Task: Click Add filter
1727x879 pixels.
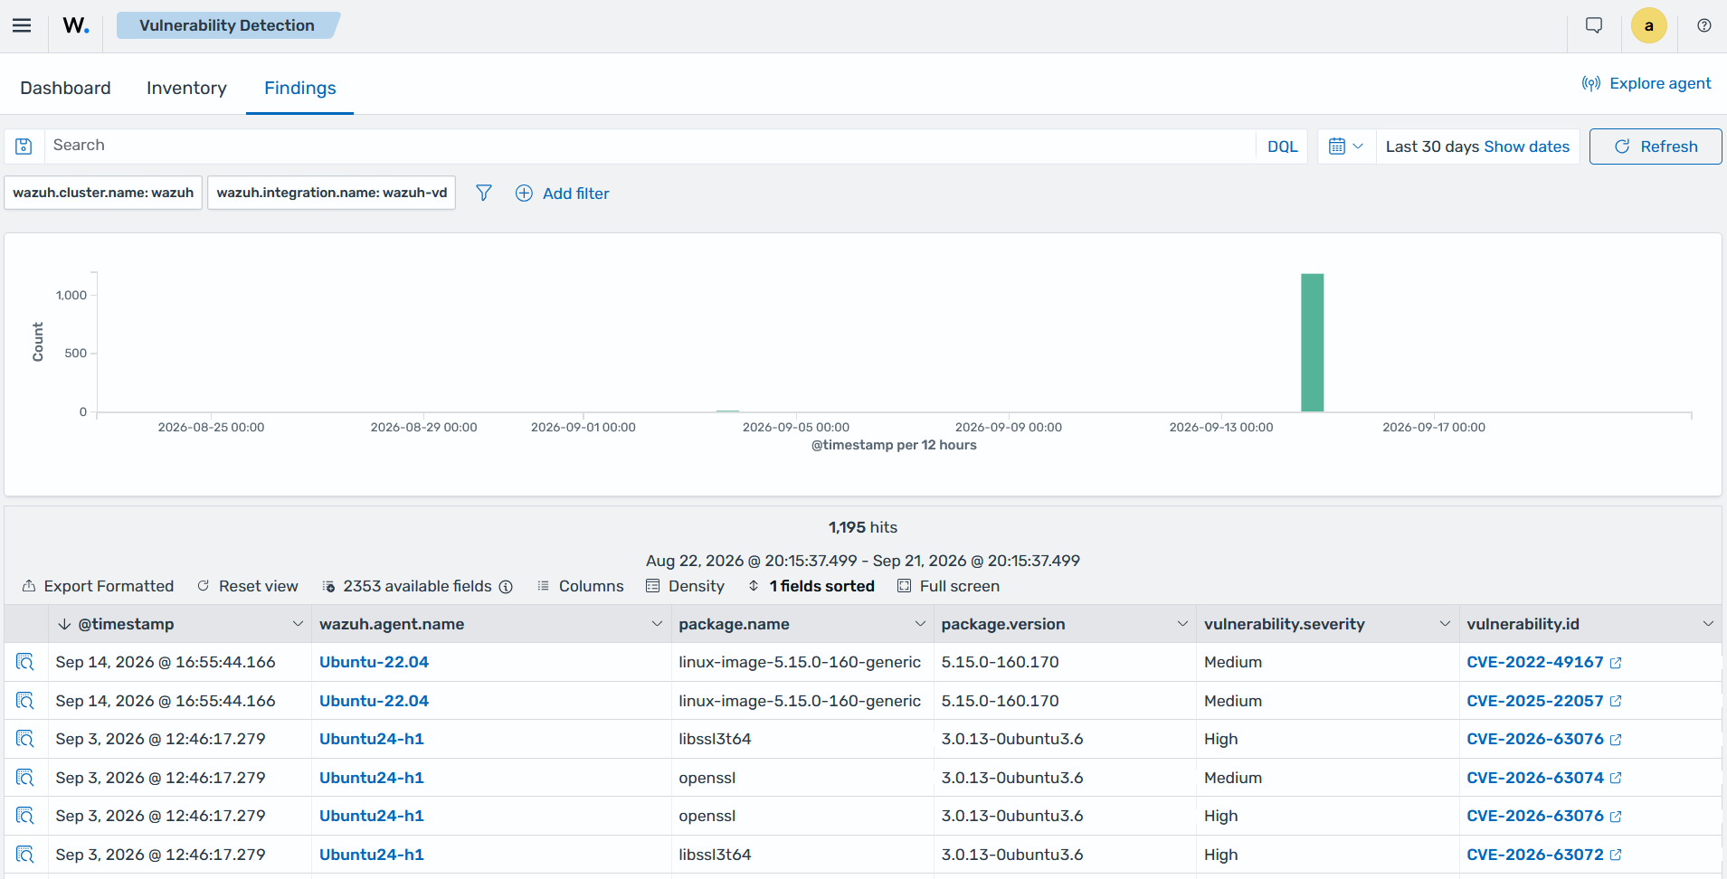Action: point(563,194)
